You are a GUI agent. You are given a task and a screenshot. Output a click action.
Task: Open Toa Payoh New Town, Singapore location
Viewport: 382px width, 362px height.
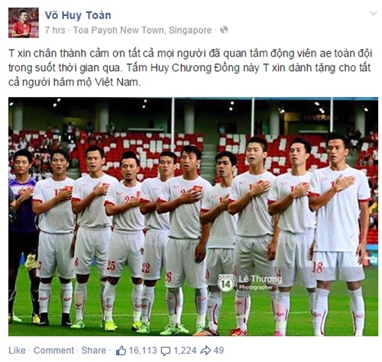coord(142,31)
